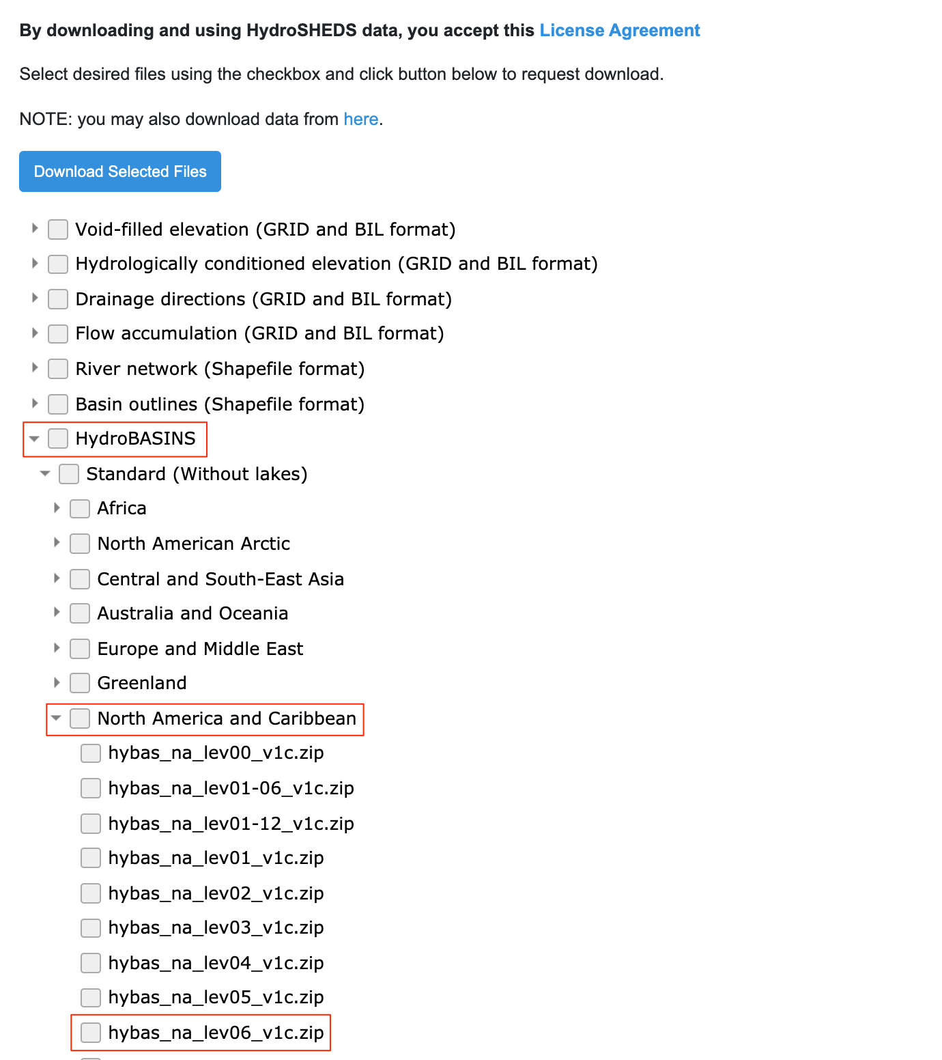Screen dimensions: 942x1060
Task: Follow the 'here' download link
Action: click(360, 120)
